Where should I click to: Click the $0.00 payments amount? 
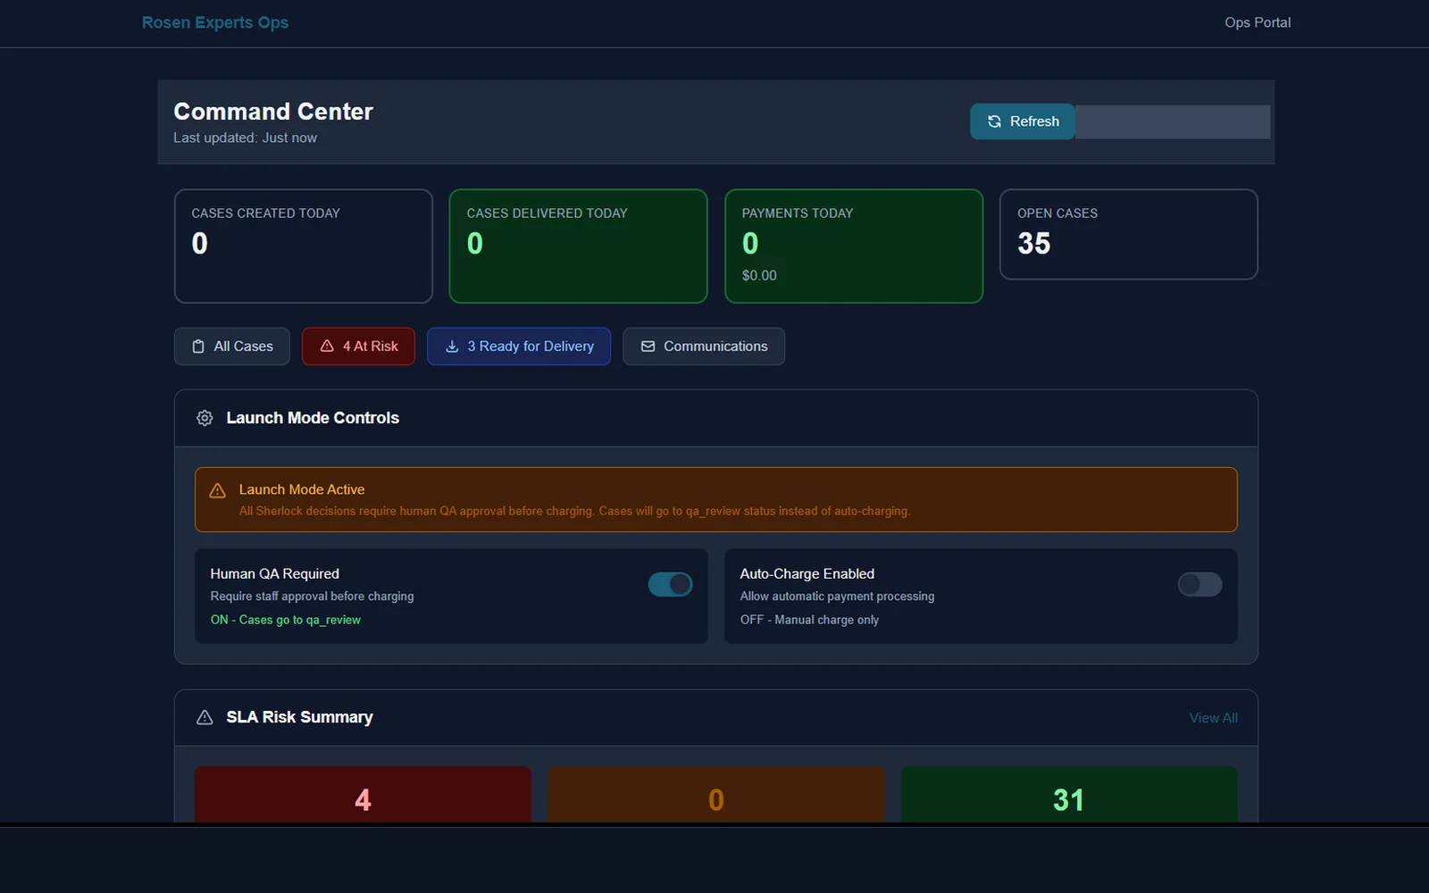759,275
